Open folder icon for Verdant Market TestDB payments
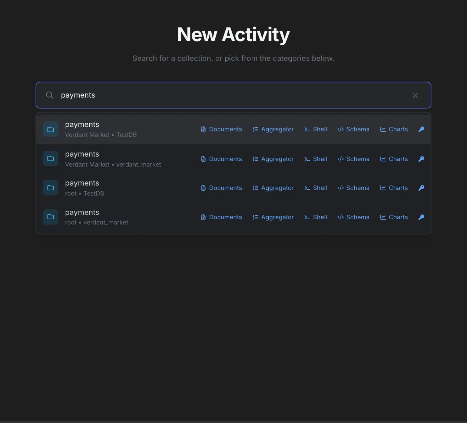Screen dimensions: 467x423 coord(51,129)
